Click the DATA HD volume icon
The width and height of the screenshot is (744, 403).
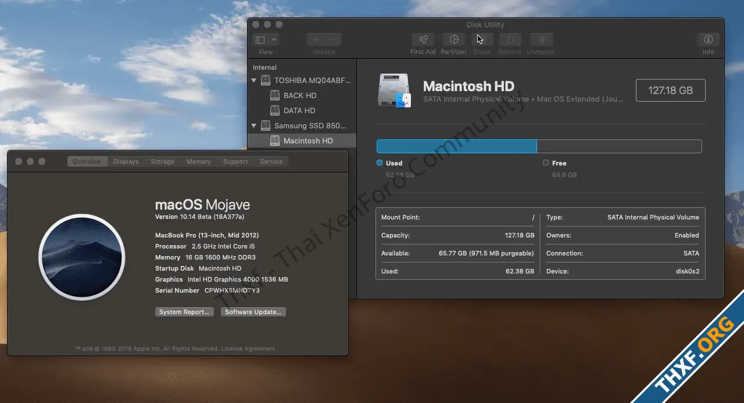pos(275,110)
